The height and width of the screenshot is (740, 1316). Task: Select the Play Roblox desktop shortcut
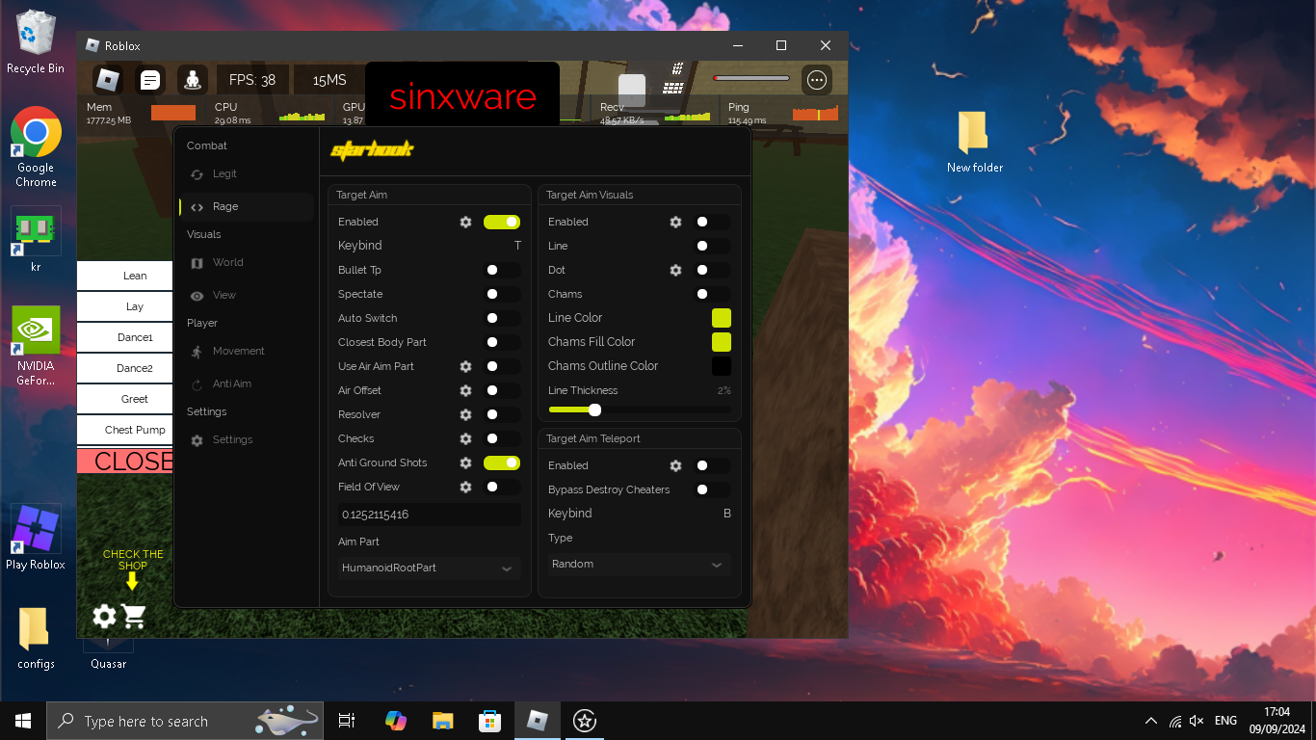click(x=36, y=537)
